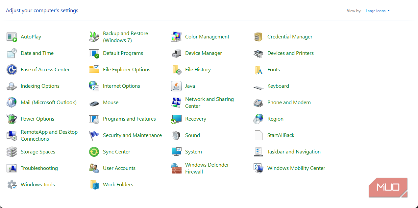Click the Windows Mobility Center laptop icon

pos(258,168)
